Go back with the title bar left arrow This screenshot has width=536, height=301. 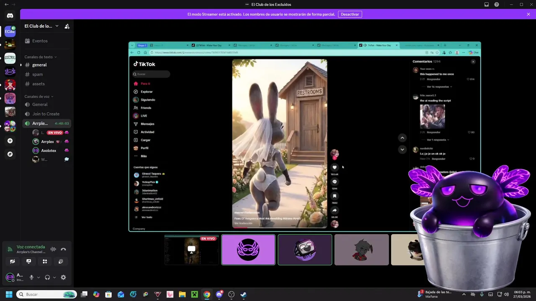[x=6, y=5]
